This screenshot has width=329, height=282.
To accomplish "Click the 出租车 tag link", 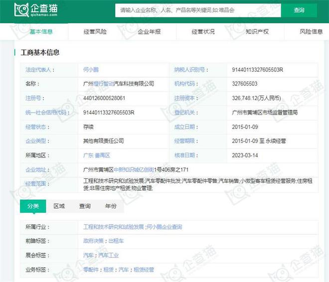I will pos(116,241).
